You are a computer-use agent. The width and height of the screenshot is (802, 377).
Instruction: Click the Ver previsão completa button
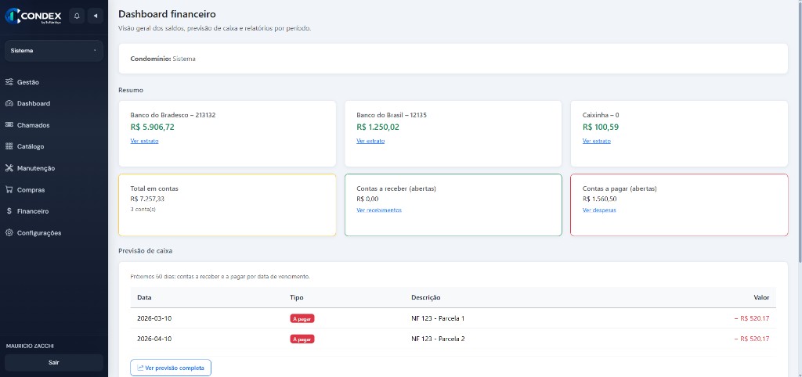[170, 368]
